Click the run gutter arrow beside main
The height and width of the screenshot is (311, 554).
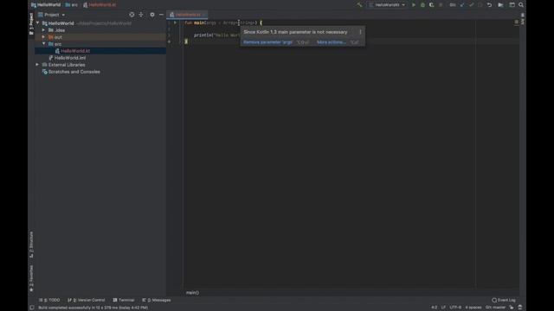click(x=175, y=22)
